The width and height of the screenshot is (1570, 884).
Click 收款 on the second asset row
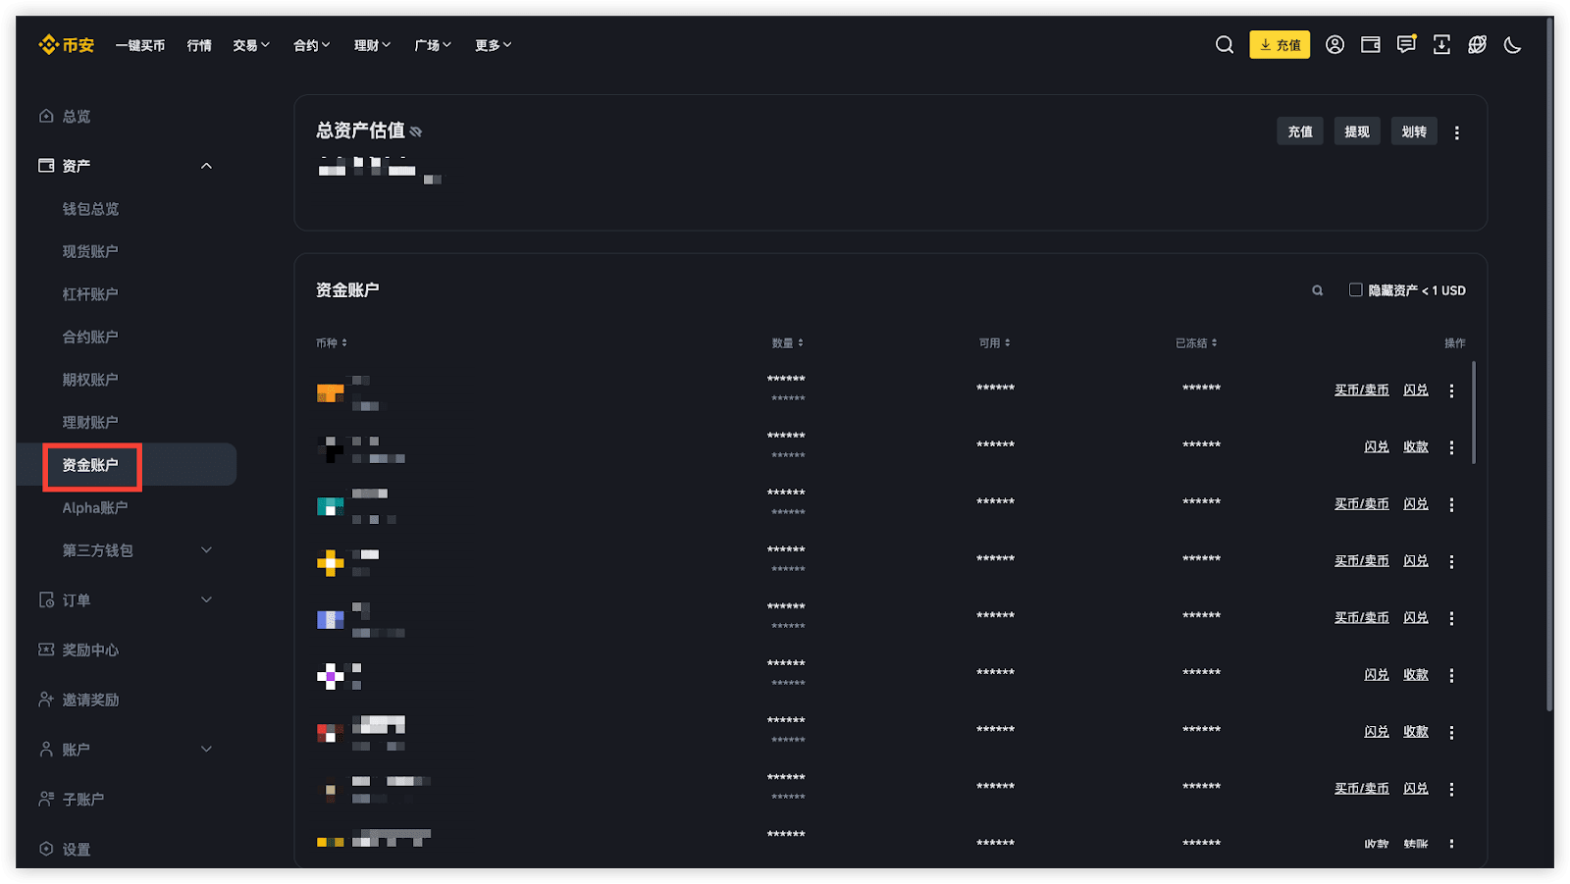tap(1416, 446)
